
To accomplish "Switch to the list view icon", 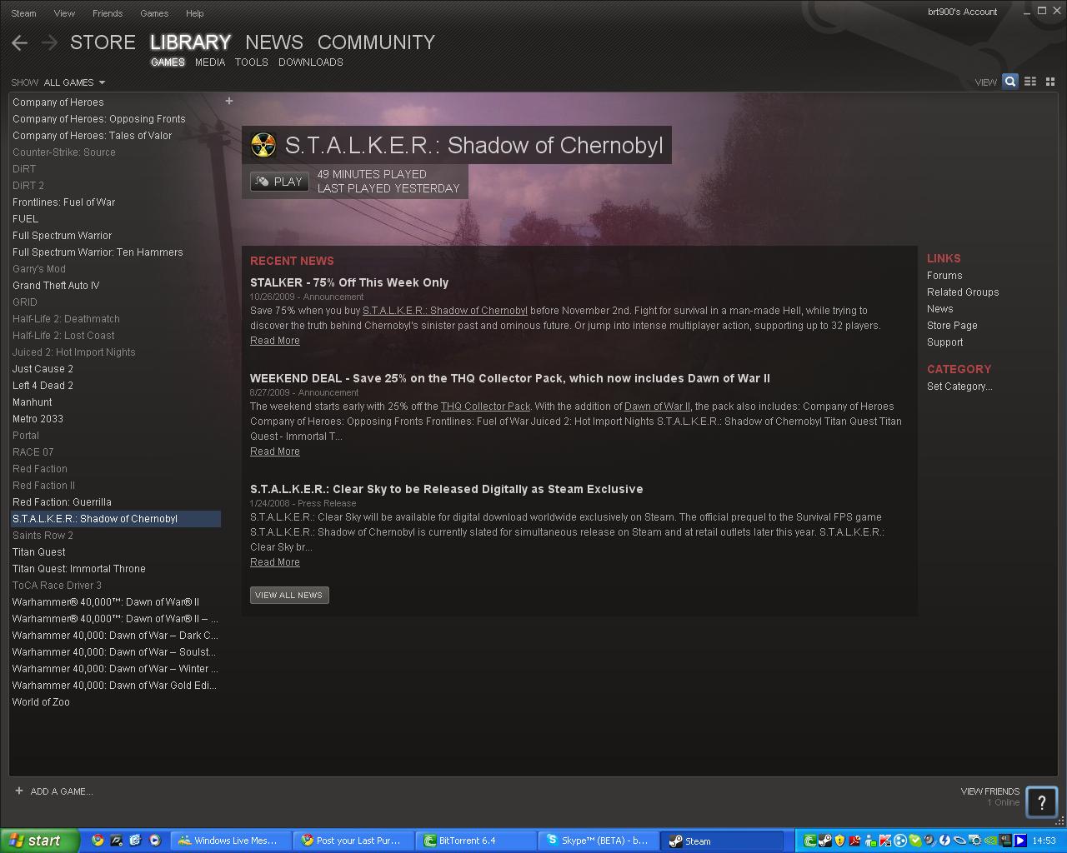I will (x=1030, y=82).
